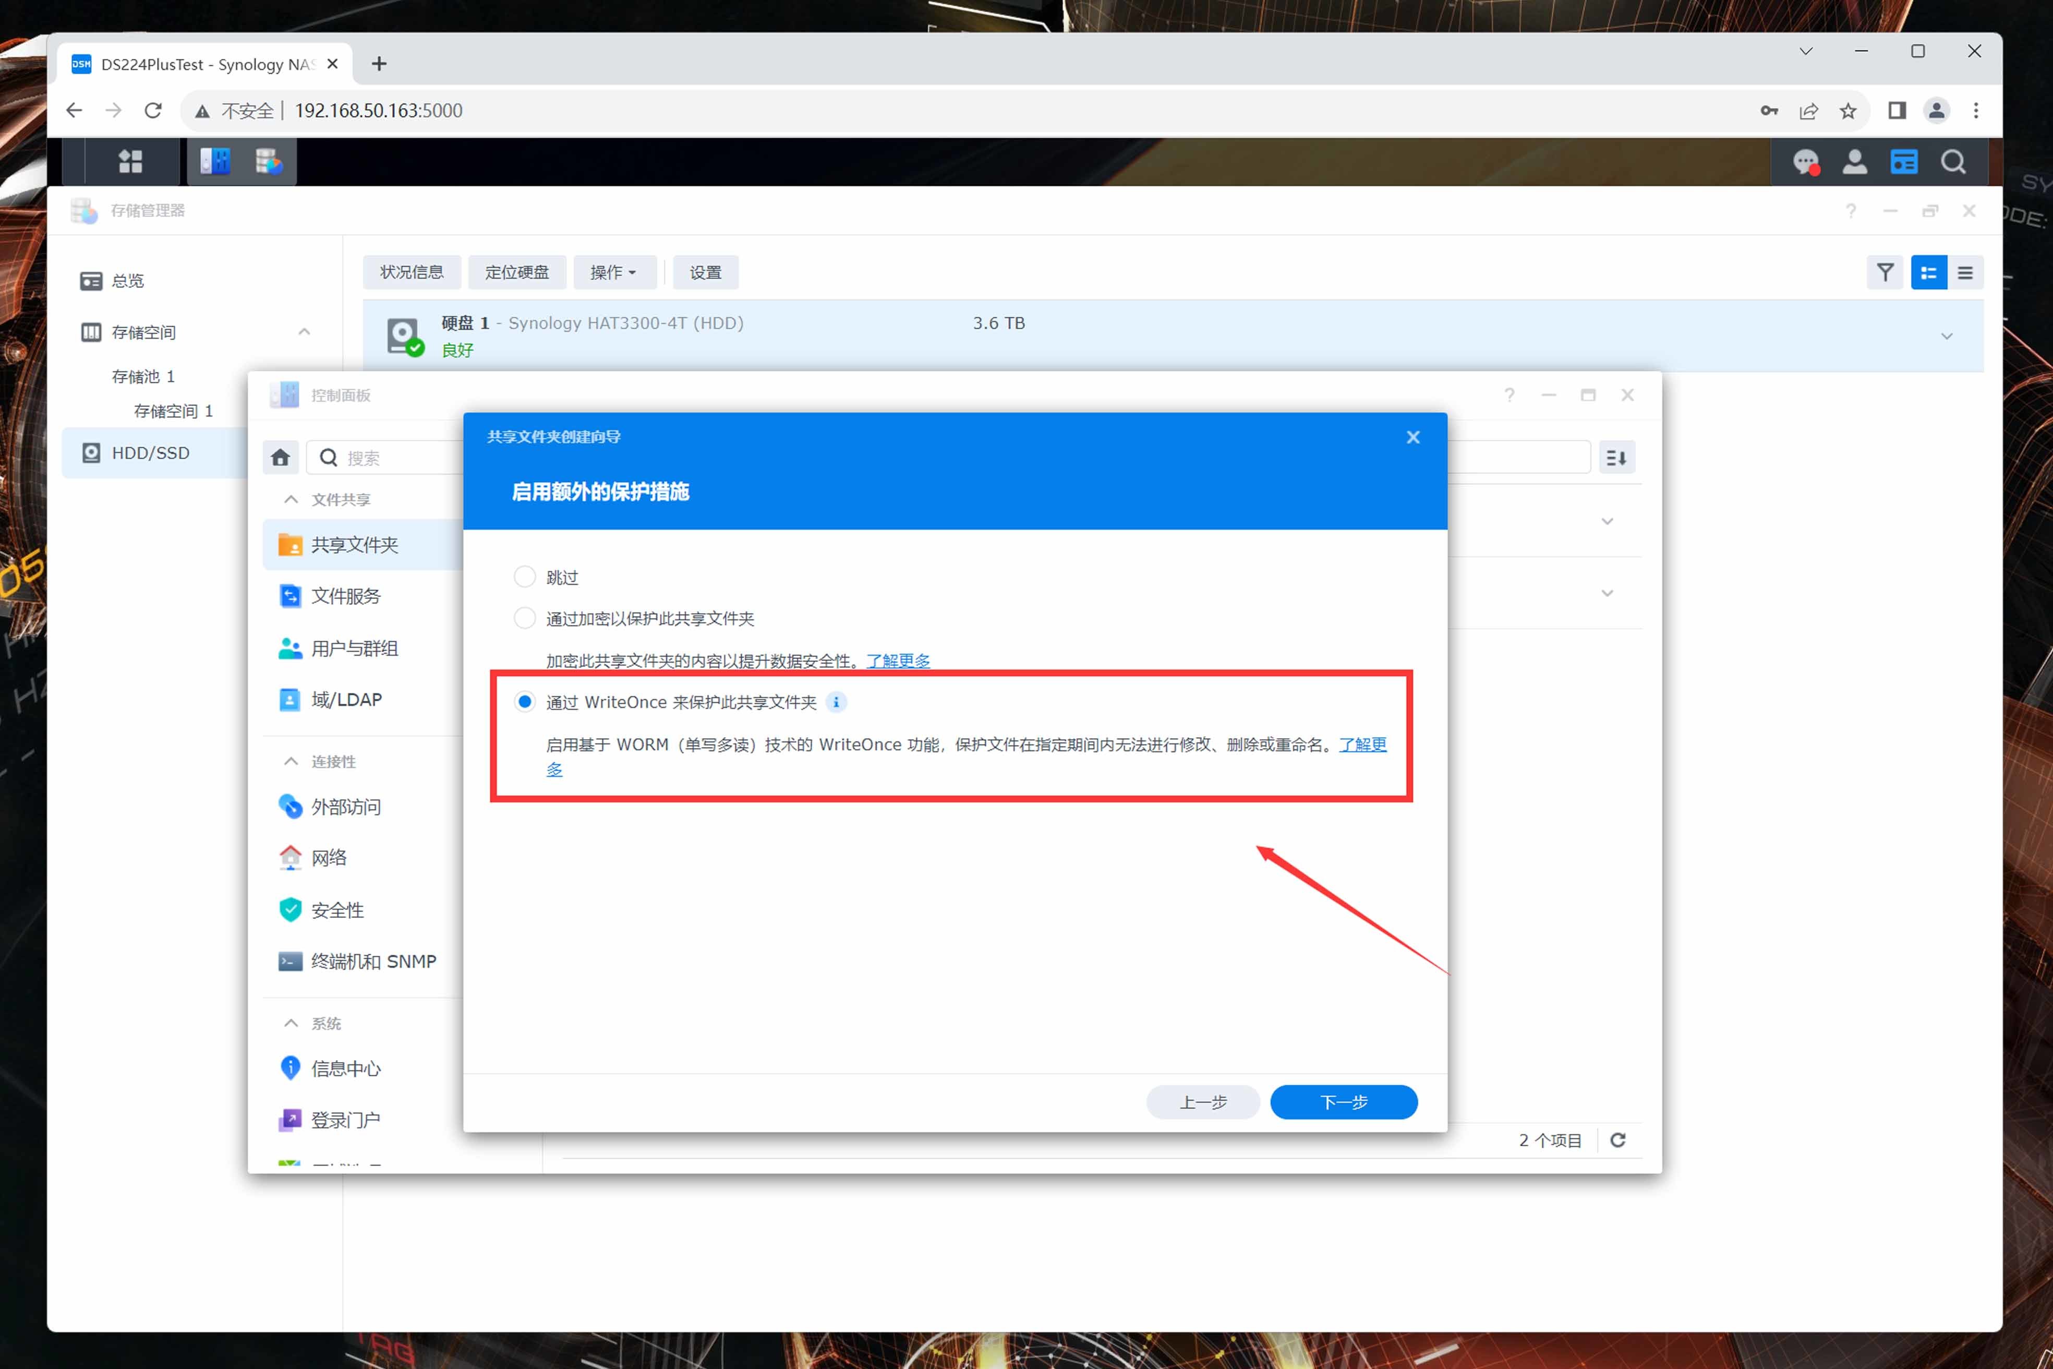Click the notifications chat bubble icon
This screenshot has height=1369, width=2053.
pos(1805,162)
